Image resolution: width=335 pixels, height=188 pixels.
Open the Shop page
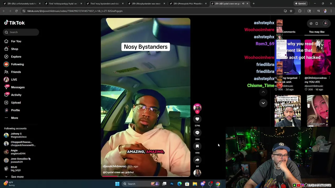pyautogui.click(x=14, y=49)
